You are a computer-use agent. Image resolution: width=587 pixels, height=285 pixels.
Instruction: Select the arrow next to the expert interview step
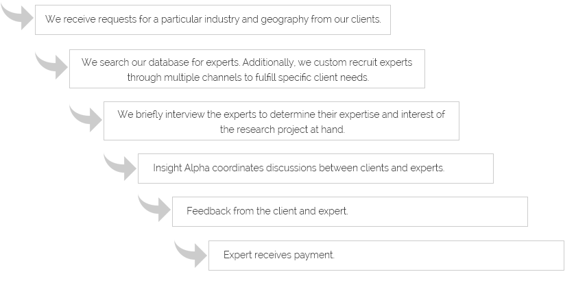(86, 119)
